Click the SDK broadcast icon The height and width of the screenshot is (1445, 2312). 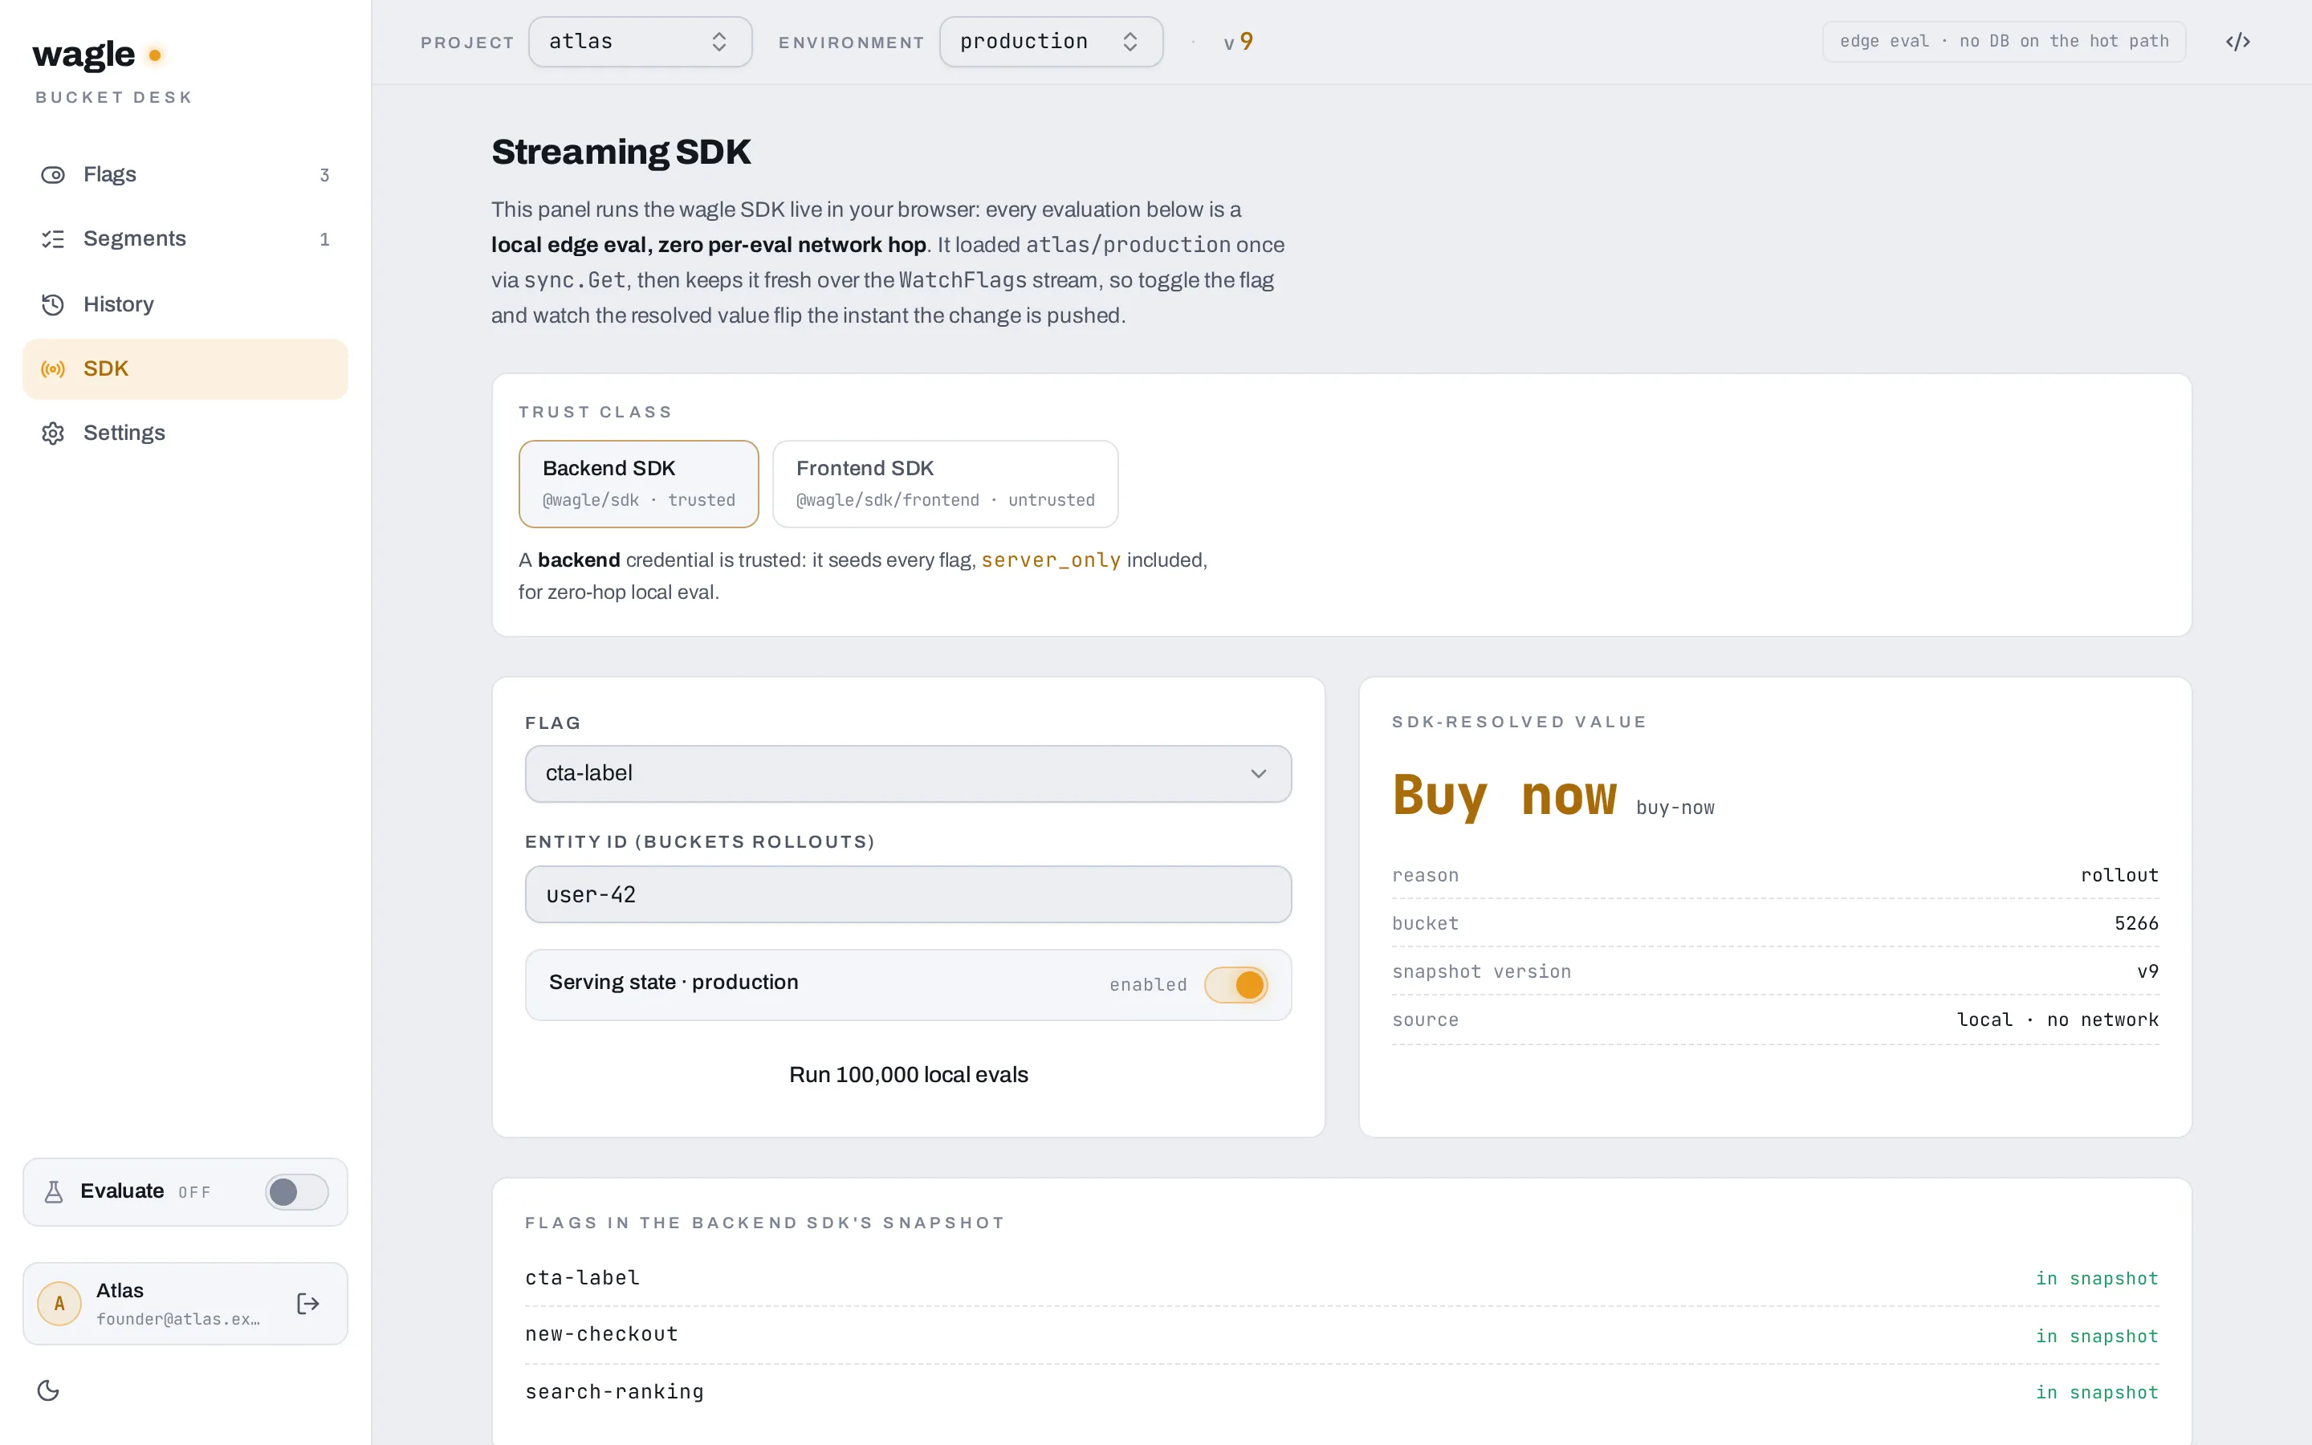pos(52,369)
